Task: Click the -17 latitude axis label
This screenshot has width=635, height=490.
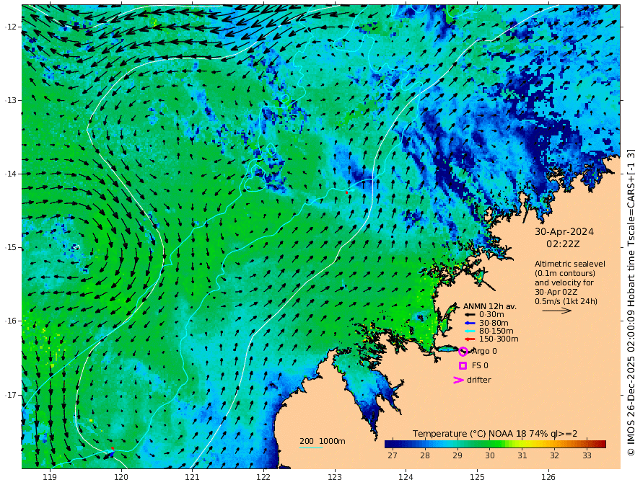Action: (11, 395)
